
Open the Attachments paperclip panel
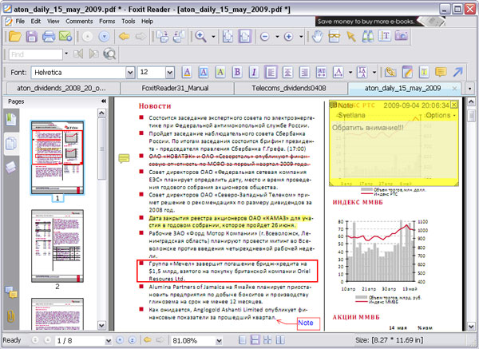pyautogui.click(x=10, y=316)
